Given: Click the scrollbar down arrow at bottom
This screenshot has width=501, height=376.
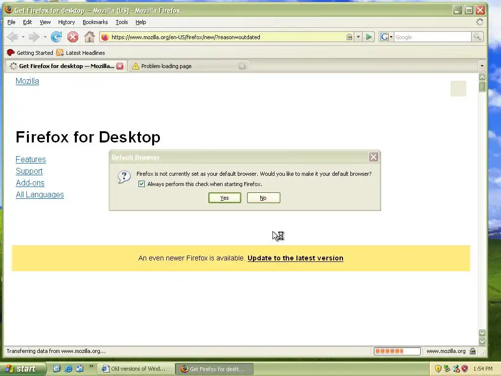Looking at the screenshot, I should 482,341.
